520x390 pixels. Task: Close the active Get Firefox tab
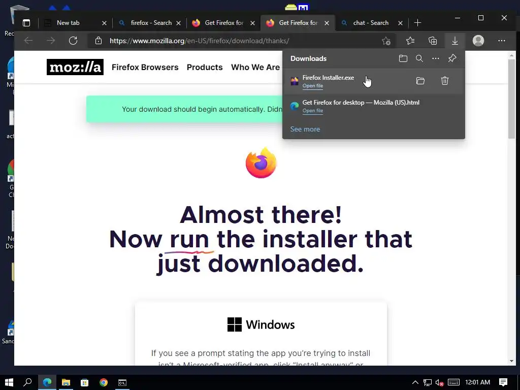click(327, 23)
